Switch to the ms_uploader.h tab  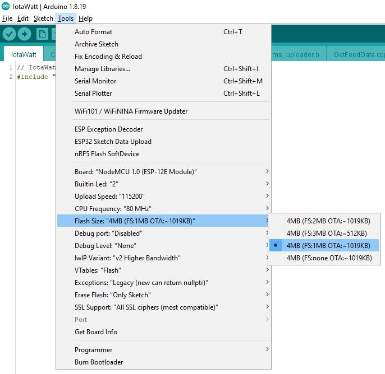(x=299, y=54)
